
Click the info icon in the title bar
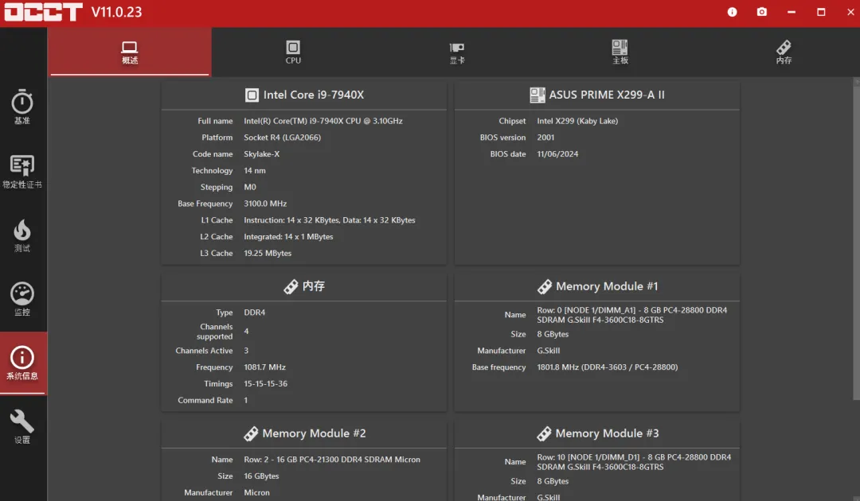(733, 12)
